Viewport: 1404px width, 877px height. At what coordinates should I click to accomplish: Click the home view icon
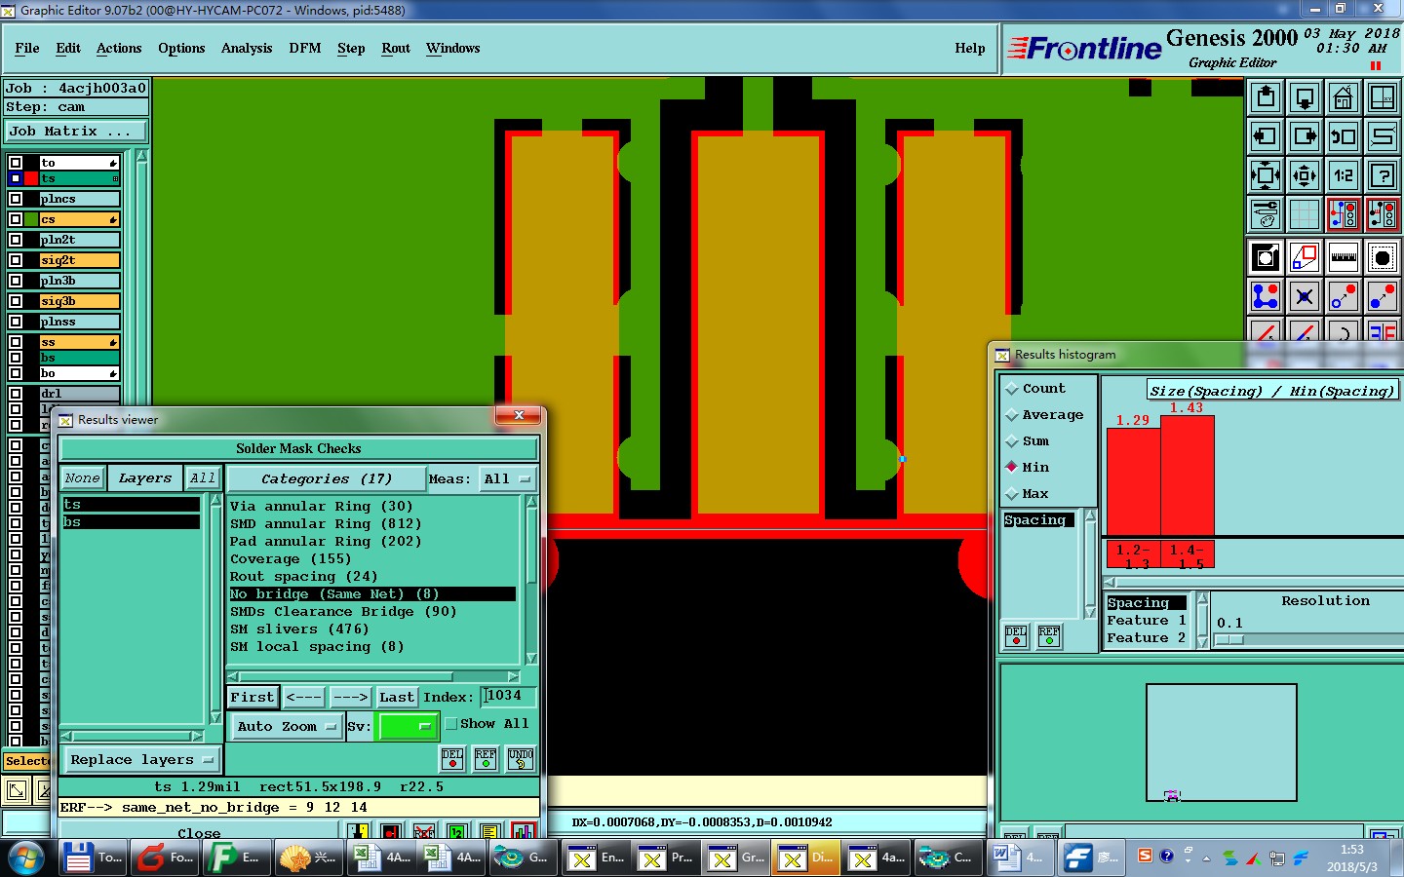tap(1344, 97)
